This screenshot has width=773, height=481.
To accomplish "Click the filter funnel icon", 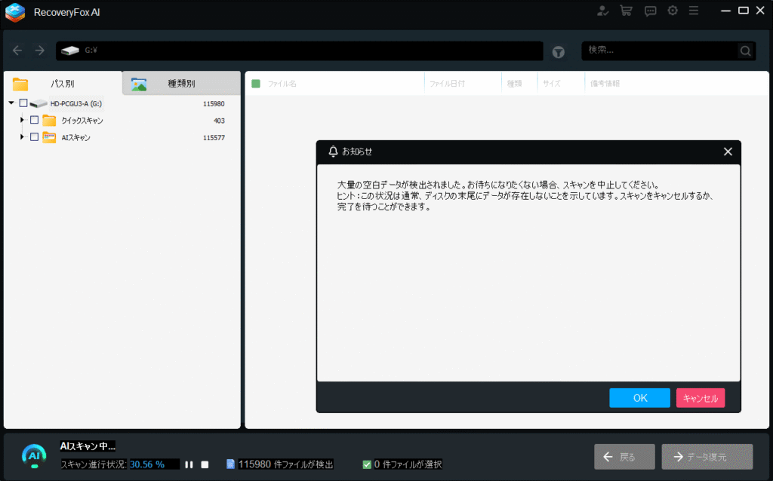I will coord(559,51).
